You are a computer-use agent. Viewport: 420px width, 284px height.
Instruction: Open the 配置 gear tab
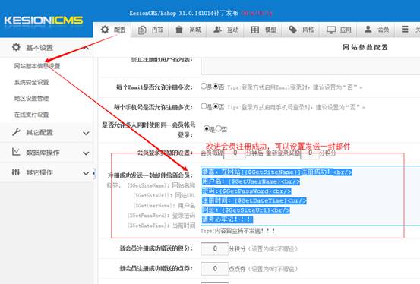112,30
